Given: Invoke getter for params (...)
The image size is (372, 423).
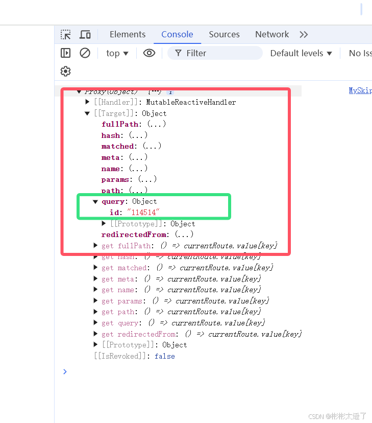Looking at the screenshot, I should [147, 179].
